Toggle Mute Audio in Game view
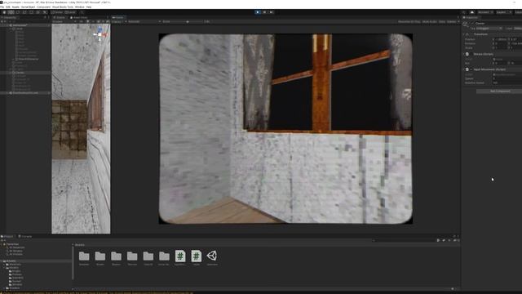The image size is (522, 294). [430, 22]
